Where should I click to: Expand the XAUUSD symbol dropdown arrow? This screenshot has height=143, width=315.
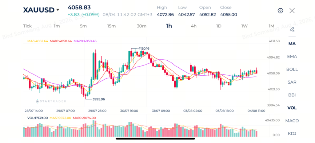pyautogui.click(x=58, y=10)
